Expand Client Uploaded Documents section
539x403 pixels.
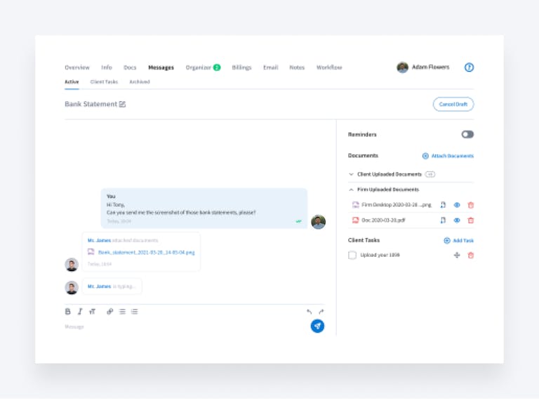click(x=351, y=174)
